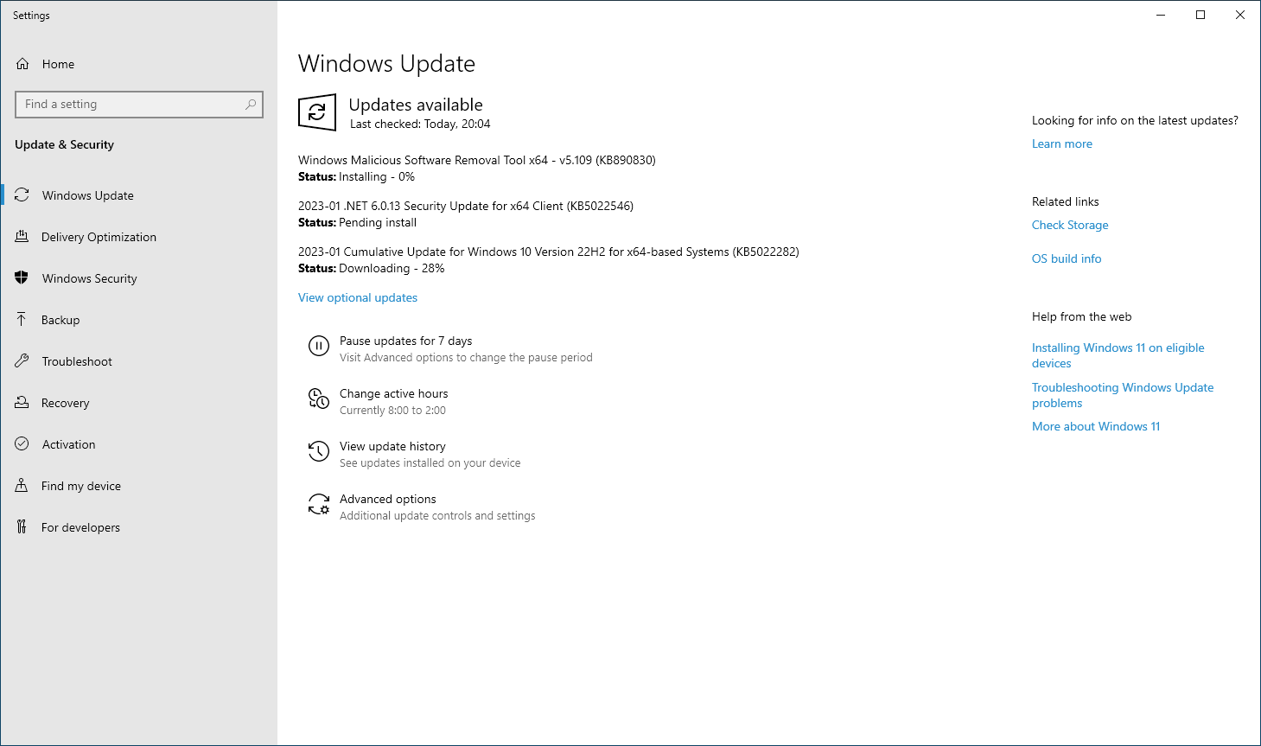The image size is (1261, 746).
Task: Click the Troubleshoot wrench icon
Action: (x=22, y=361)
